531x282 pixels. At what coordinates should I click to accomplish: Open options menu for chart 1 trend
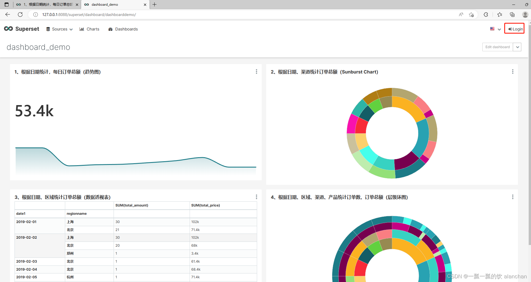click(x=257, y=71)
